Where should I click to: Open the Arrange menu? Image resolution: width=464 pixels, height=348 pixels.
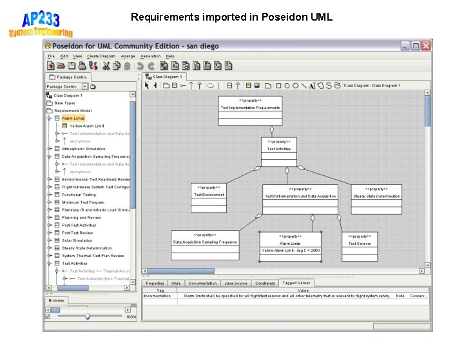128,56
